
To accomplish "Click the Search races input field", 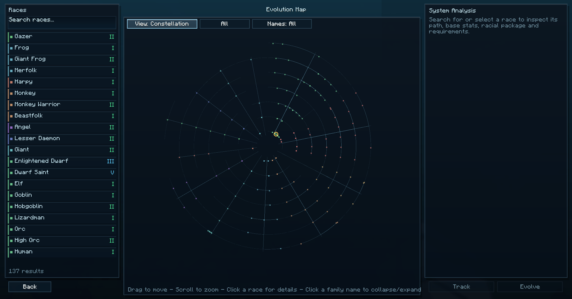I will (x=62, y=23).
